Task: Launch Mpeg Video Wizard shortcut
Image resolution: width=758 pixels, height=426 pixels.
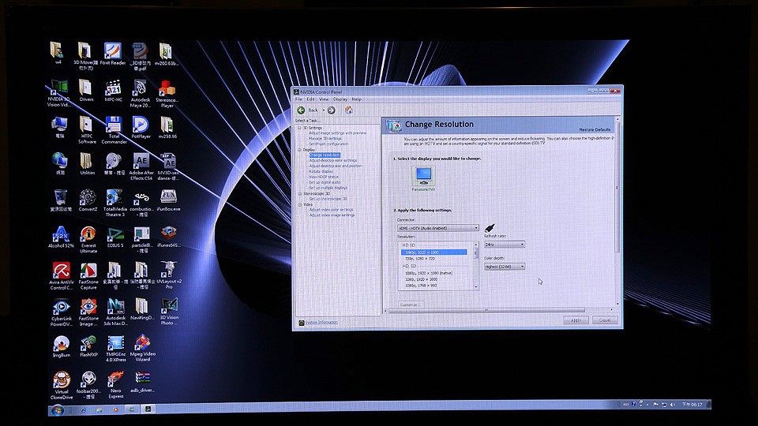Action: tap(143, 349)
